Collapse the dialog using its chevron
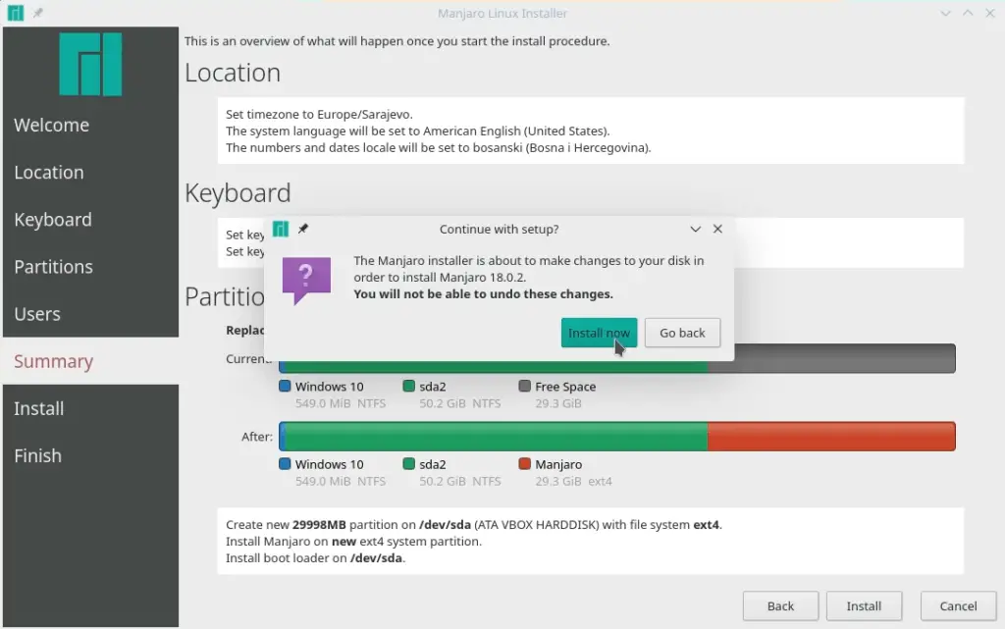 pos(696,229)
